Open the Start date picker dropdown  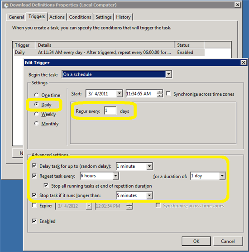pyautogui.click(x=119, y=93)
